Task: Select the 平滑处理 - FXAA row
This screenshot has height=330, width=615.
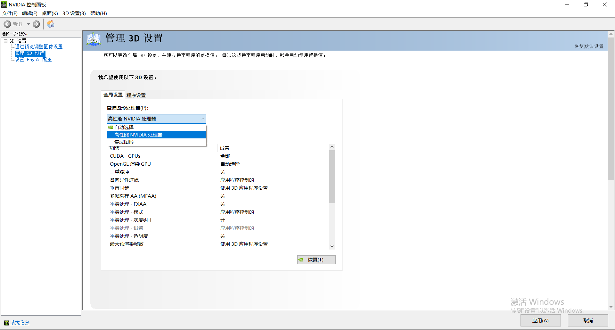Action: (x=218, y=204)
